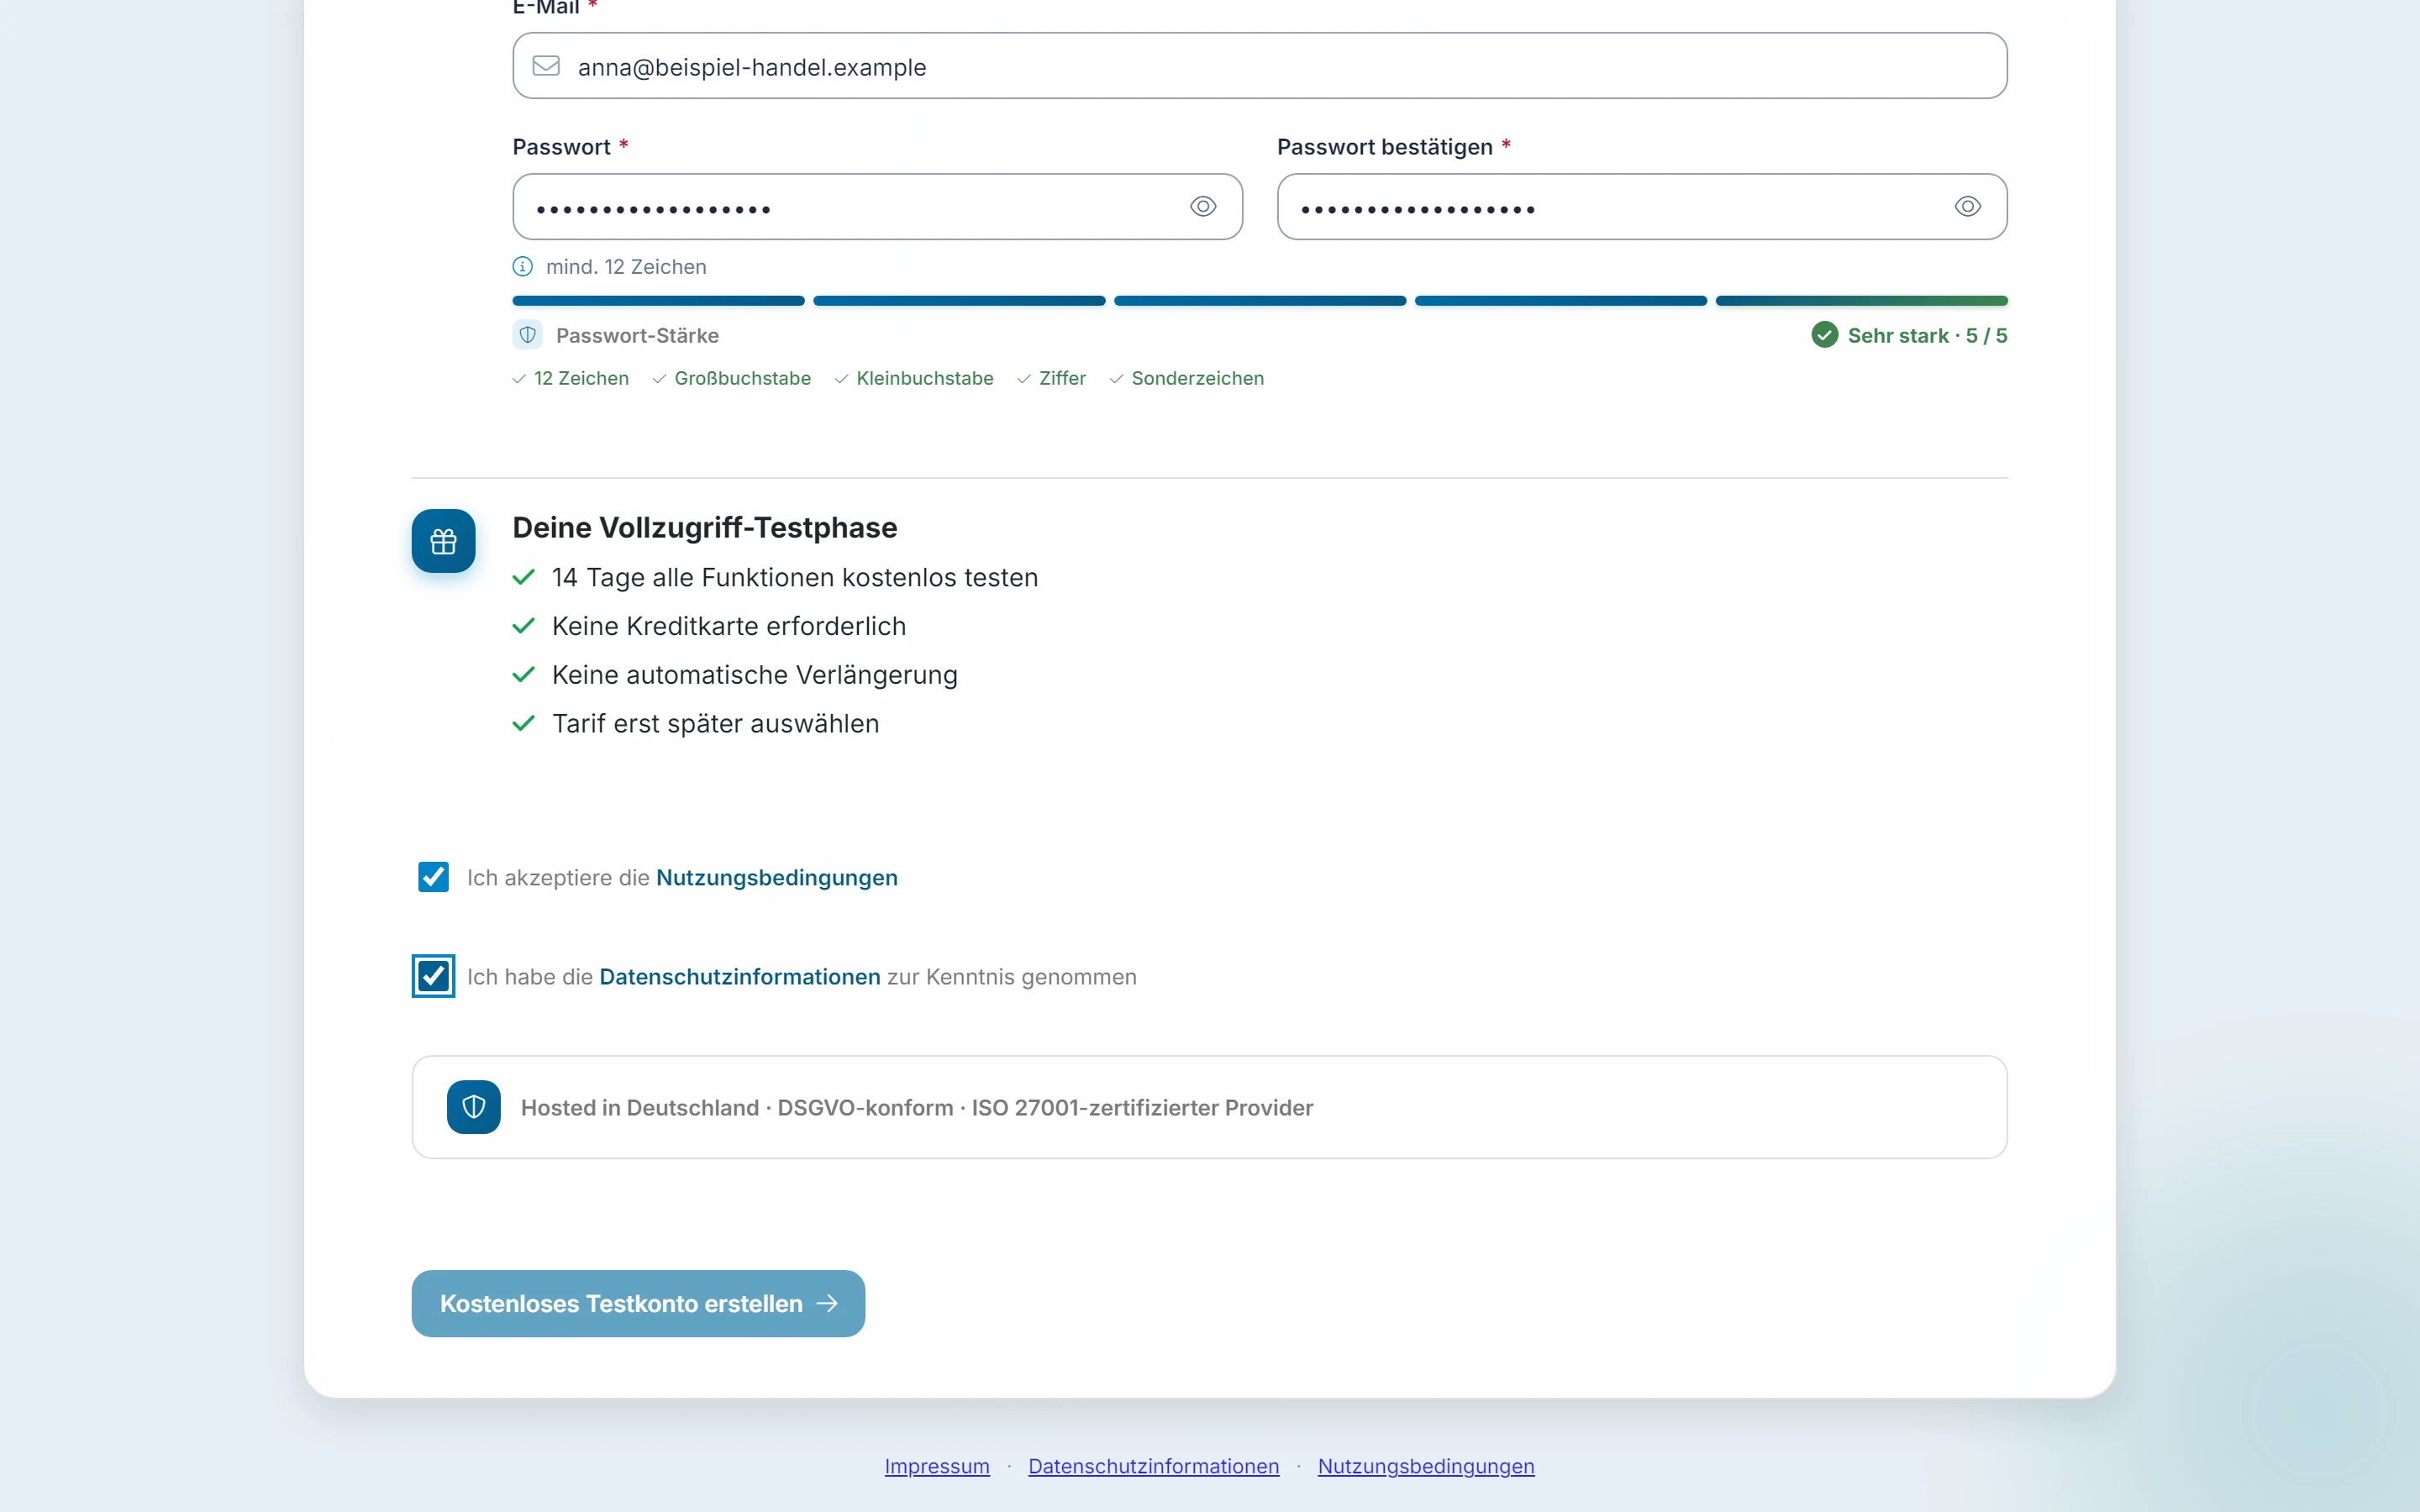The image size is (2420, 1512).
Task: Uncheck the Nutzungsbedingungen acceptance checkbox
Action: tap(433, 877)
